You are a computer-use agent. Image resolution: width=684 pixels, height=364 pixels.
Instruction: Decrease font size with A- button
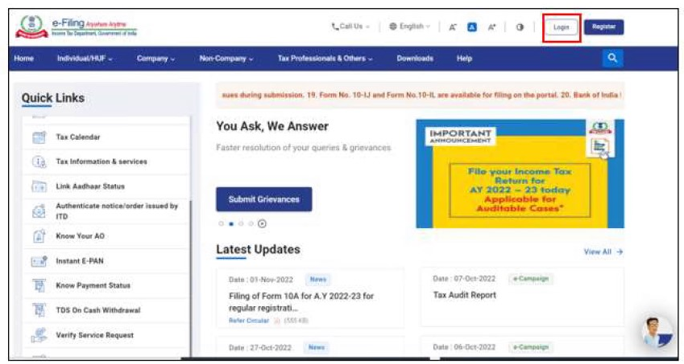(453, 27)
